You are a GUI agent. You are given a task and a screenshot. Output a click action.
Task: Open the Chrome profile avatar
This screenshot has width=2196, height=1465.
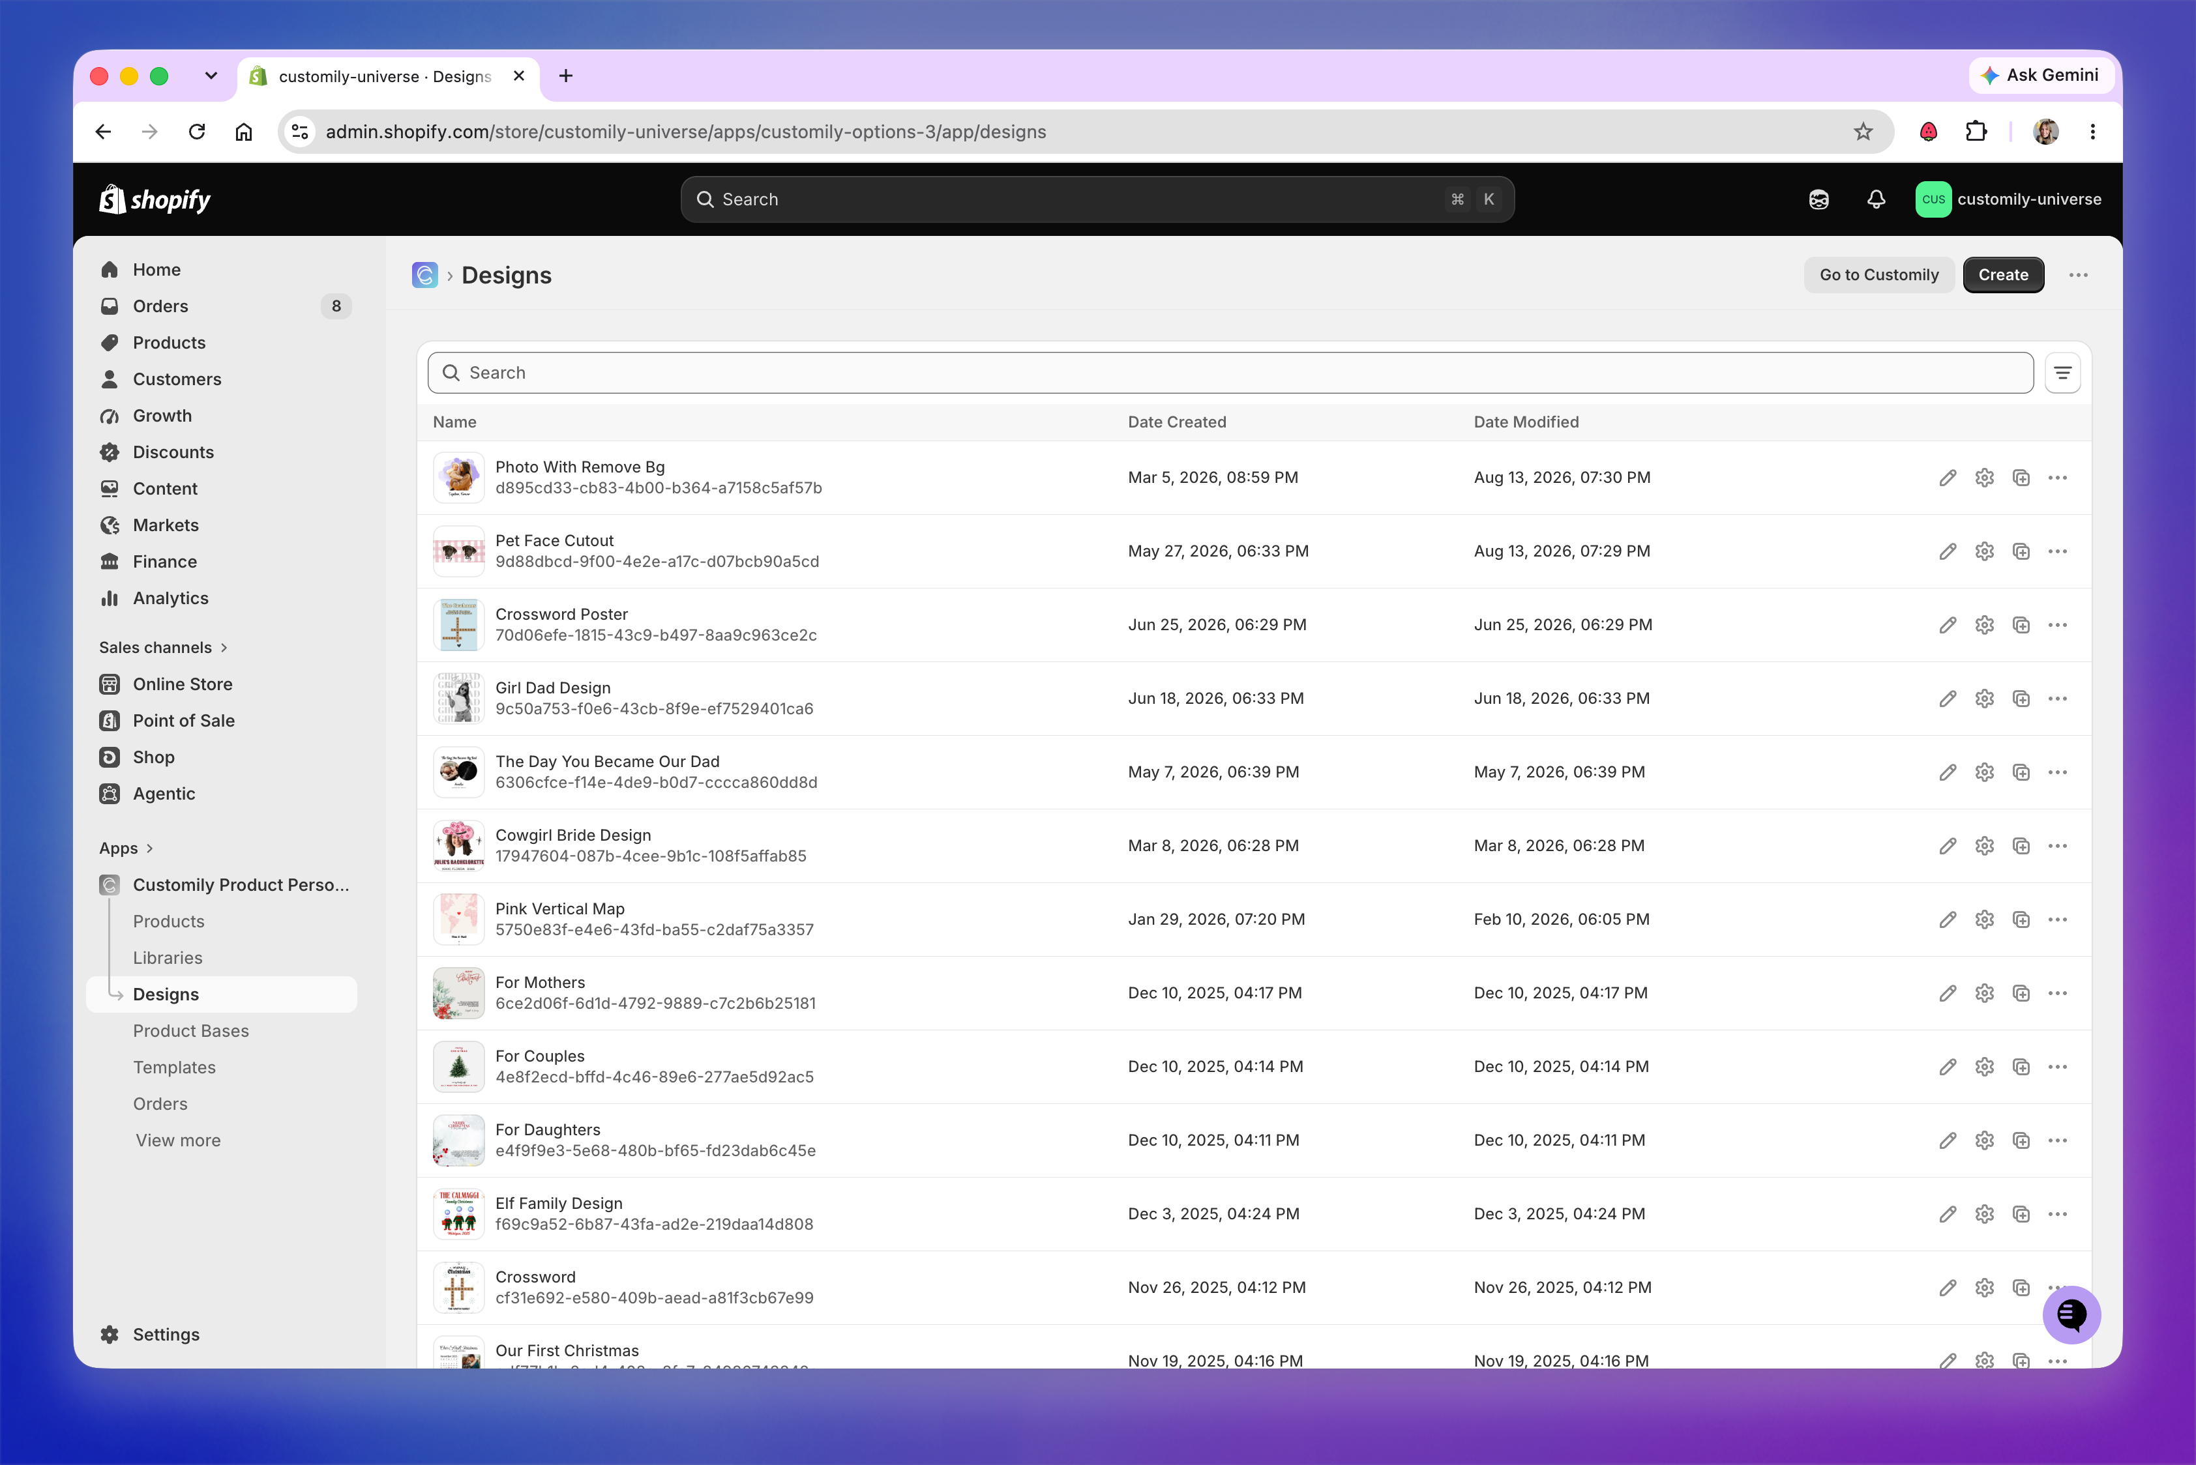tap(2045, 132)
